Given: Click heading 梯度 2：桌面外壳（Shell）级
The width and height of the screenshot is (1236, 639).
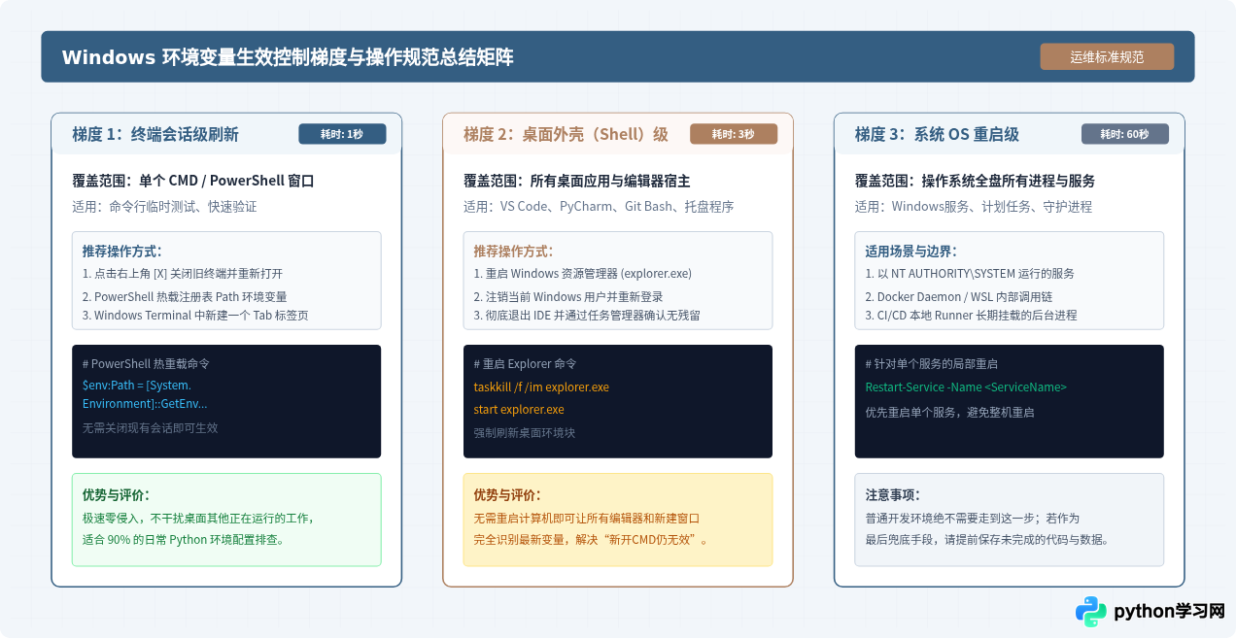Looking at the screenshot, I should [x=566, y=134].
